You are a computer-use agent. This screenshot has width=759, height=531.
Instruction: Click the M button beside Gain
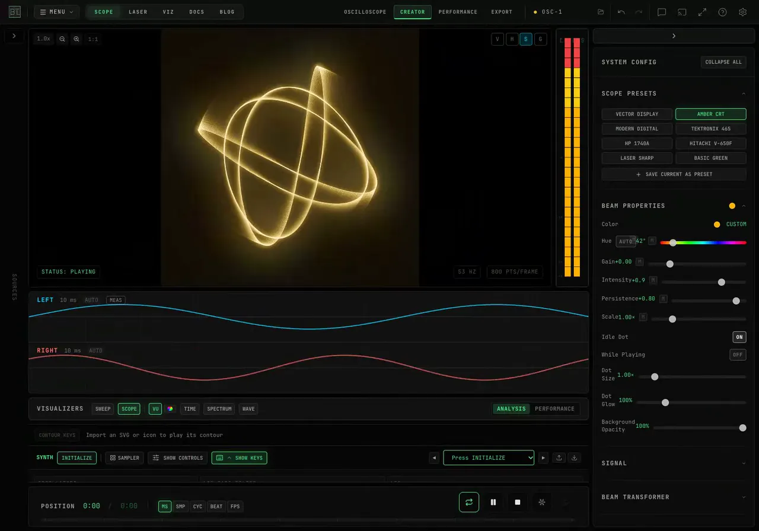coord(639,261)
